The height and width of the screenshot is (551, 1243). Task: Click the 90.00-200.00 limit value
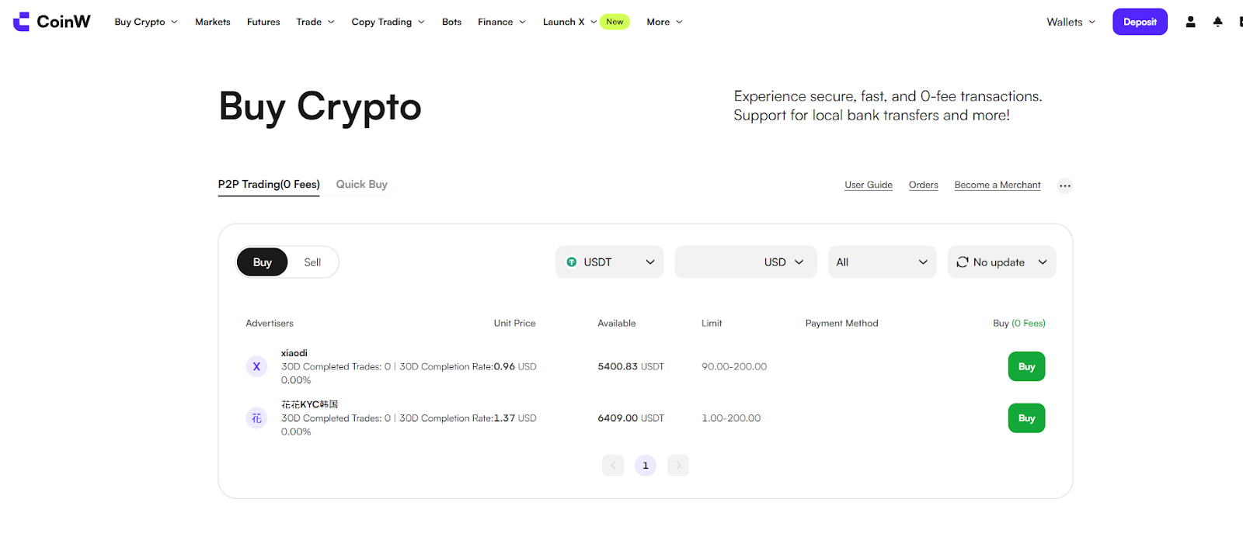(734, 366)
